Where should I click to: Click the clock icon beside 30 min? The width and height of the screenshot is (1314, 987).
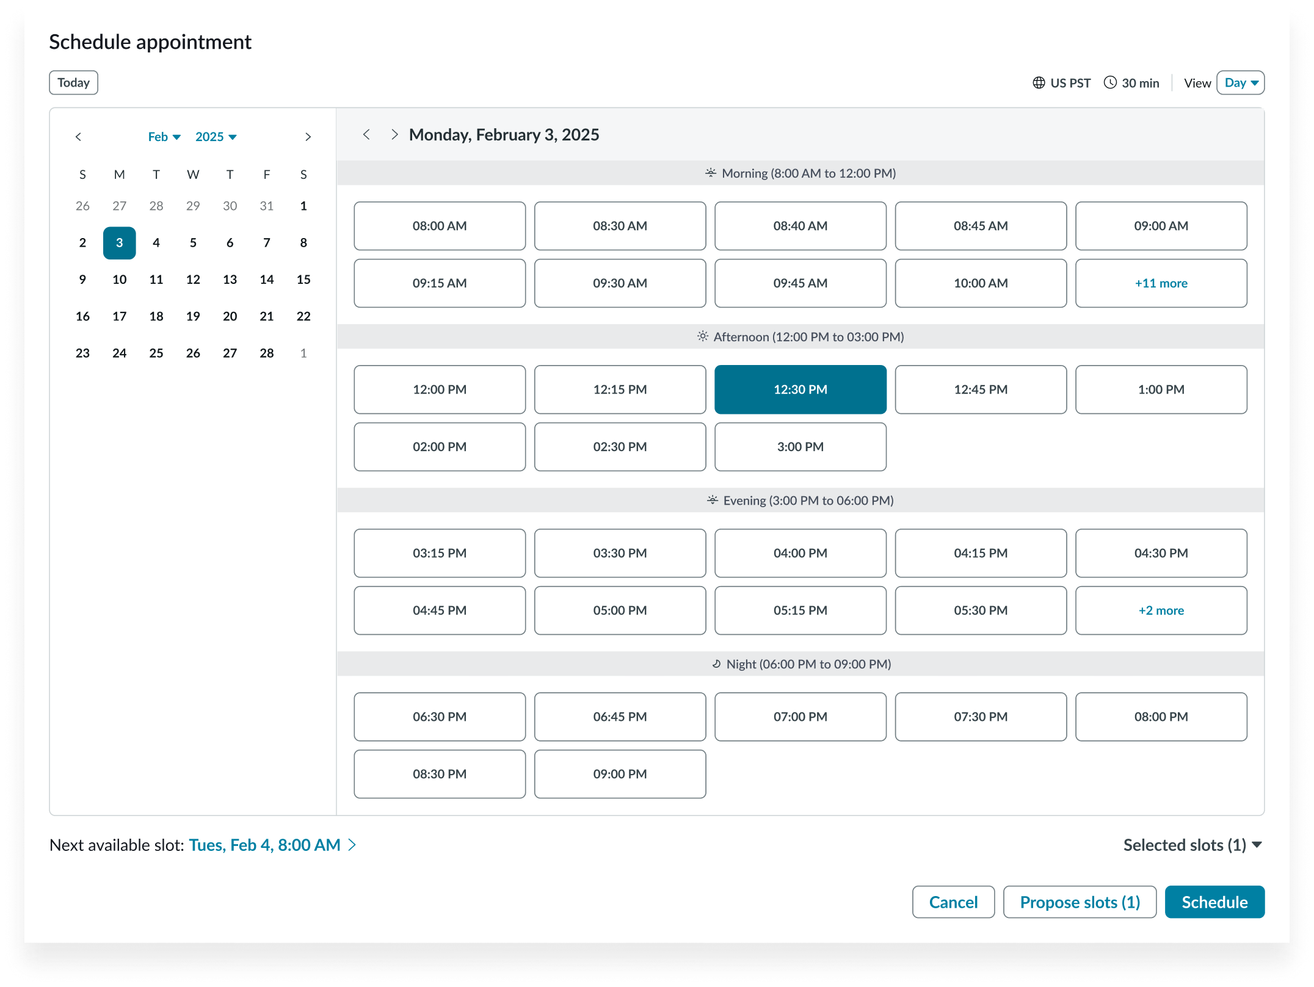tap(1111, 82)
